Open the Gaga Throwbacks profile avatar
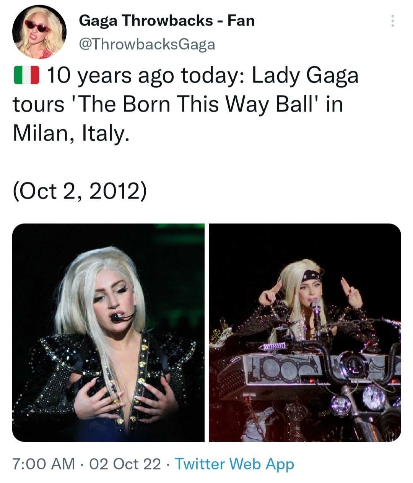Image resolution: width=413 pixels, height=483 pixels. pos(39,32)
